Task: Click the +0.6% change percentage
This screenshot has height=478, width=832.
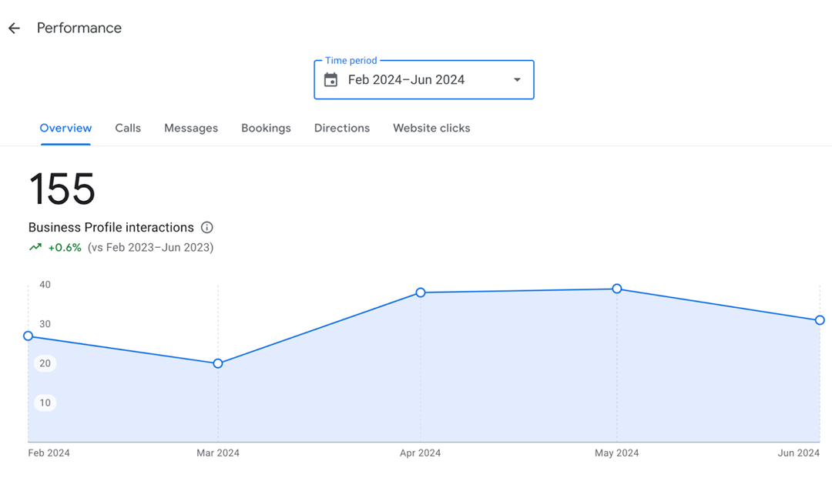Action: 65,248
